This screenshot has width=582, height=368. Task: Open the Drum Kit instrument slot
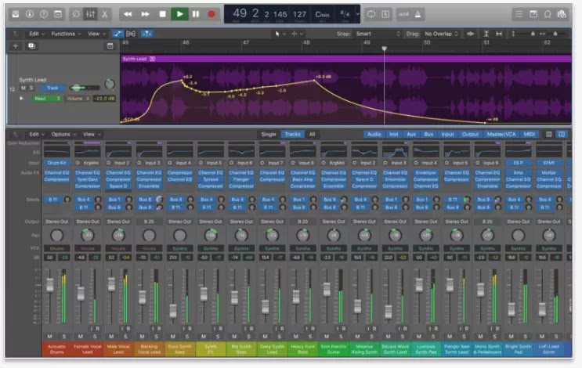(56, 163)
